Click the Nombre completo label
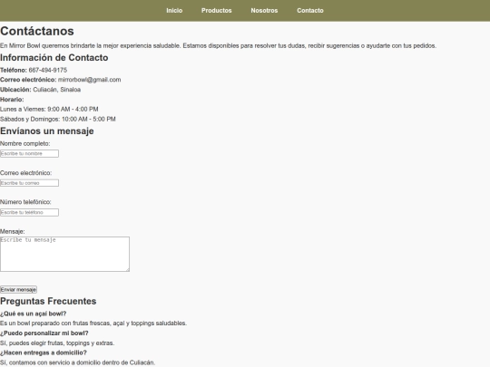The height and width of the screenshot is (367, 490). coord(25,144)
